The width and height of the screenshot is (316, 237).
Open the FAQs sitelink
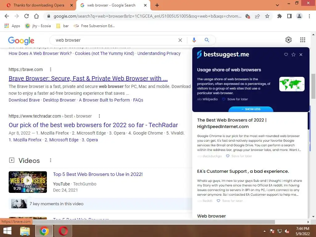pos(138,100)
